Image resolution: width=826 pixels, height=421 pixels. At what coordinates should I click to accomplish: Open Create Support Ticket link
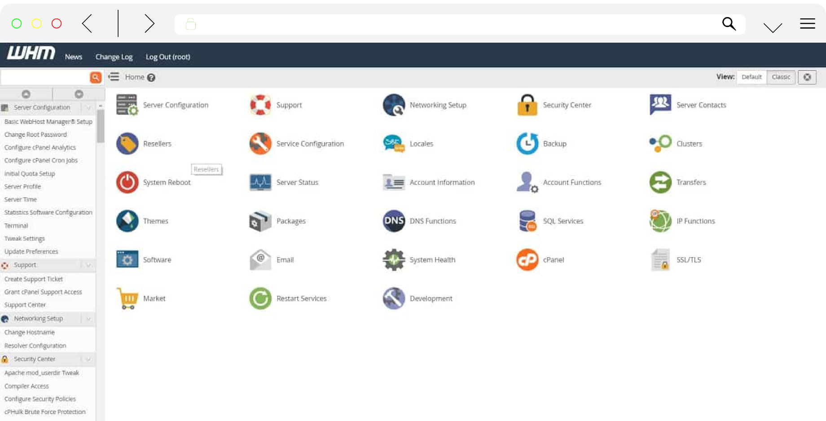[34, 279]
